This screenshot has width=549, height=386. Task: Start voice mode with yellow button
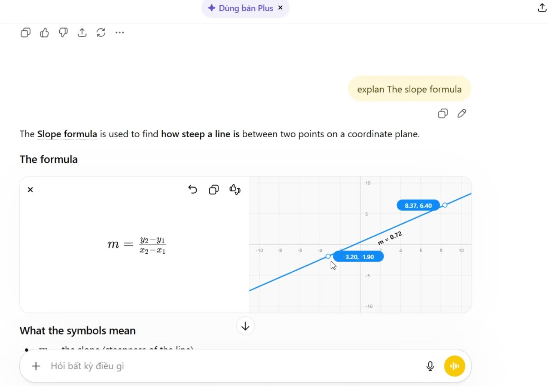(x=455, y=366)
